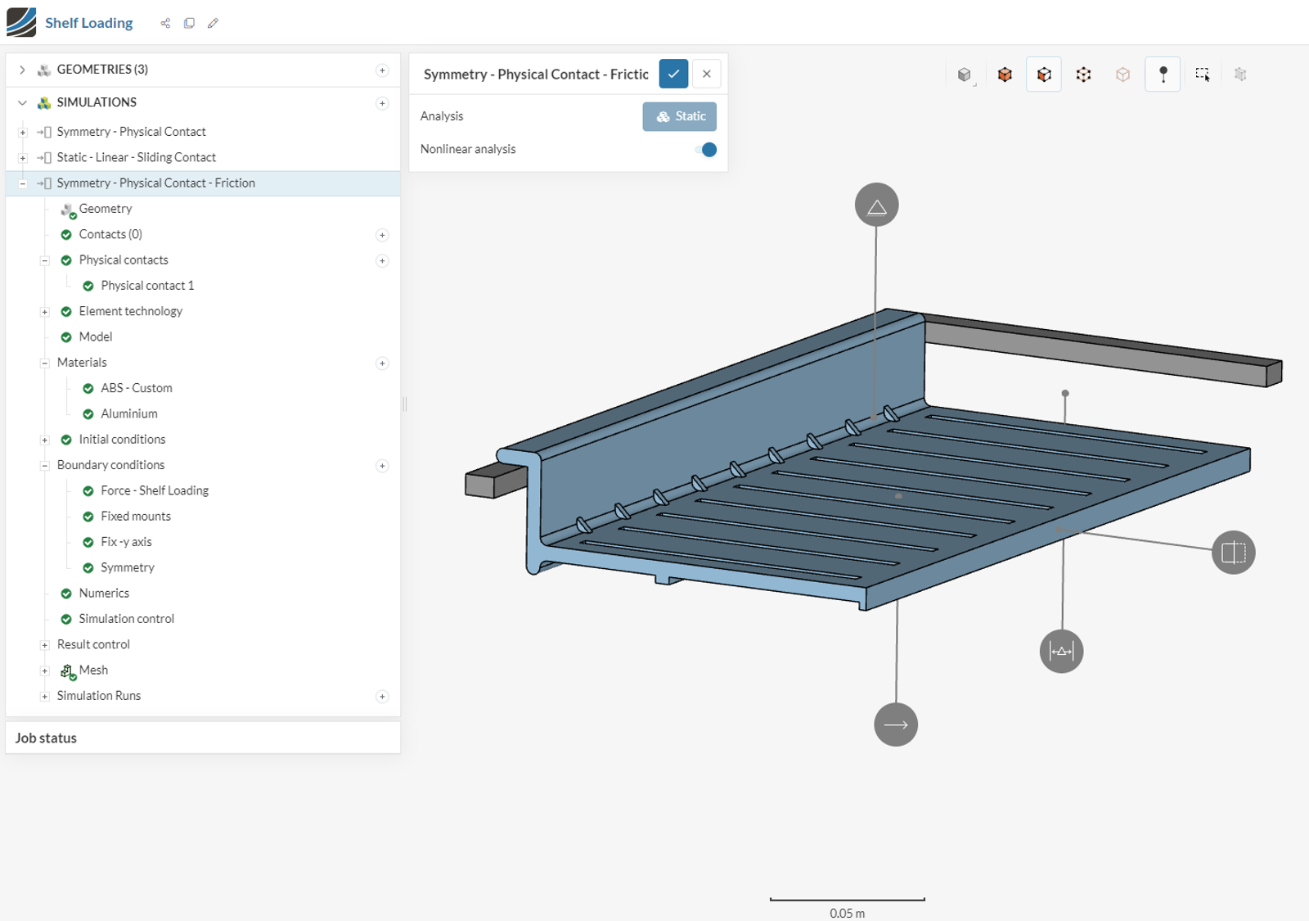Disable the Nonlinear analysis toggle

point(705,149)
